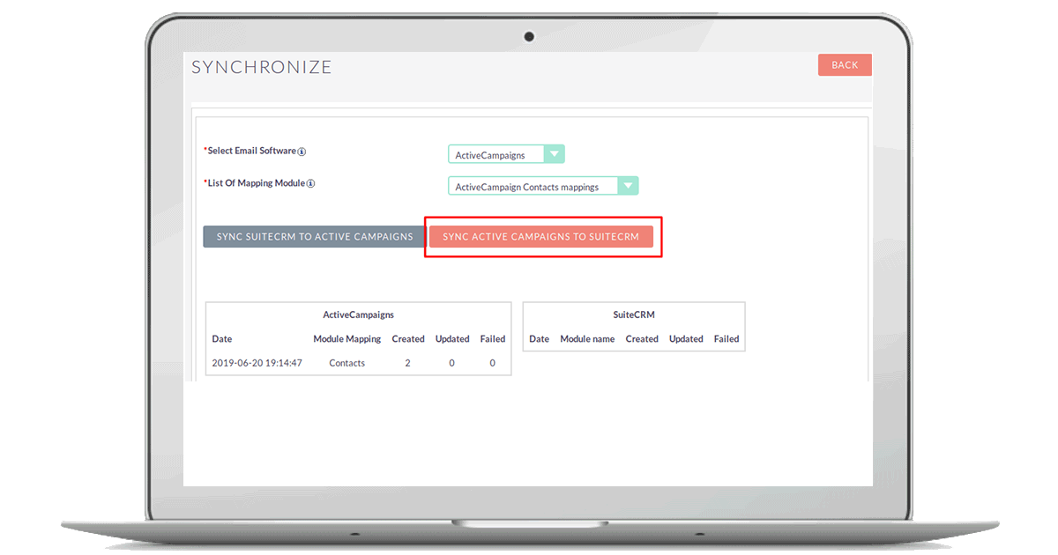Screen dimensions: 1058x555
Task: Click Created header in ActiveCampaigns table
Action: [408, 339]
